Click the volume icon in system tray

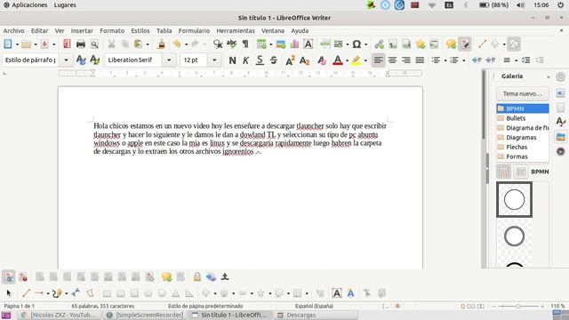pos(520,5)
